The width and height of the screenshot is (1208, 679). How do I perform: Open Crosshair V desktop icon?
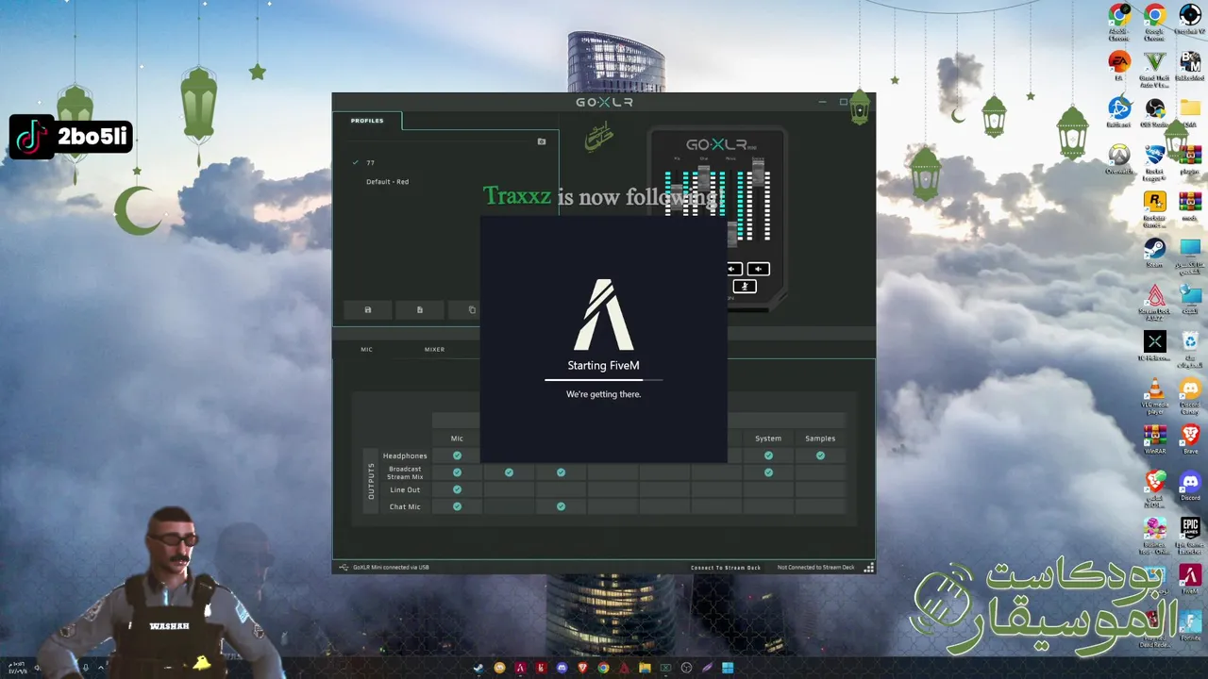[1190, 20]
